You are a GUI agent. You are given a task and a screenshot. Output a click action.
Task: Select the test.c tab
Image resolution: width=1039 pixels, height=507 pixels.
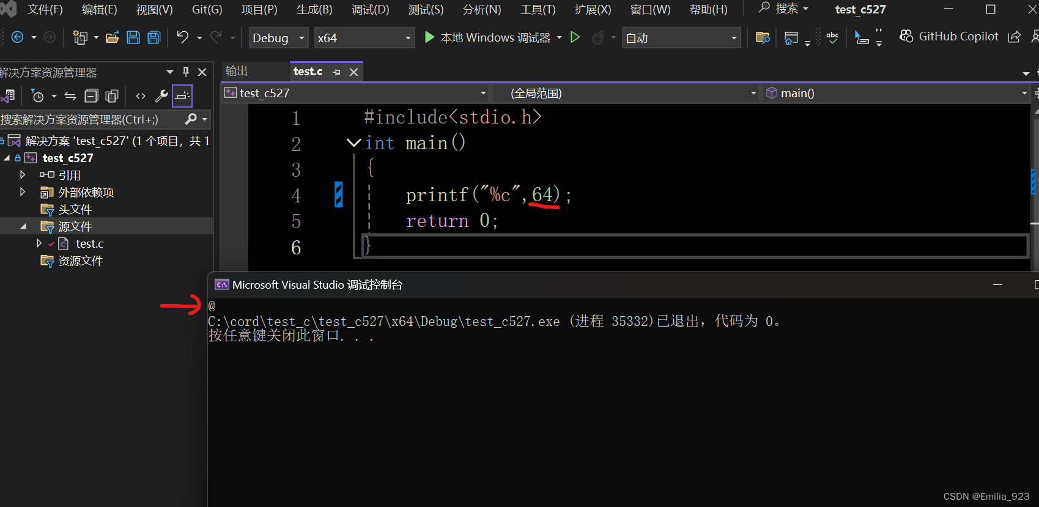point(308,72)
